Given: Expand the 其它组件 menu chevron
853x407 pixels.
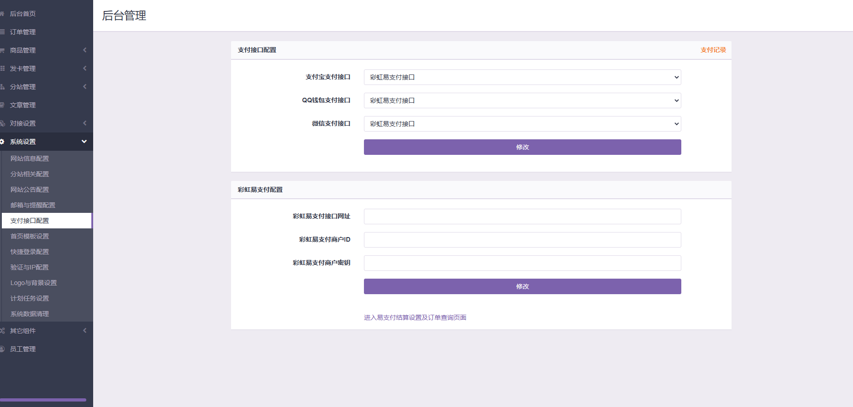Looking at the screenshot, I should click(84, 331).
